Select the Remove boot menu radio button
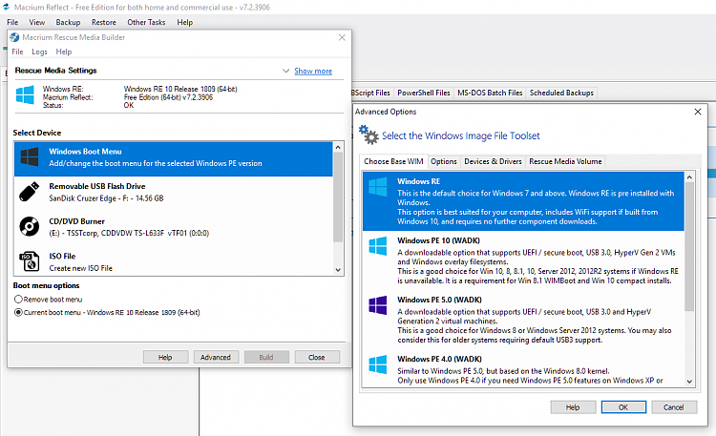Screen dimensions: 716x436 coord(18,300)
